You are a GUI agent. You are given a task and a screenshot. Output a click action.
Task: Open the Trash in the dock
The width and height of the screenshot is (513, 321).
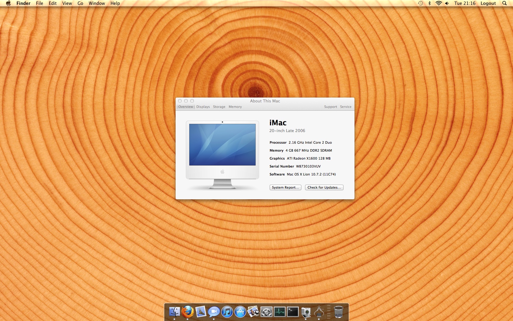point(338,312)
